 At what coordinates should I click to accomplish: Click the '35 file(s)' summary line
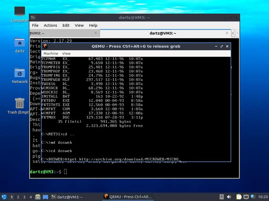[94, 121]
